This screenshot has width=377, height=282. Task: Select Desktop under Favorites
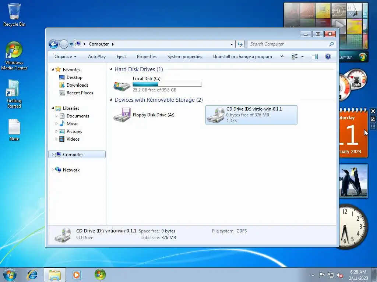coord(74,77)
